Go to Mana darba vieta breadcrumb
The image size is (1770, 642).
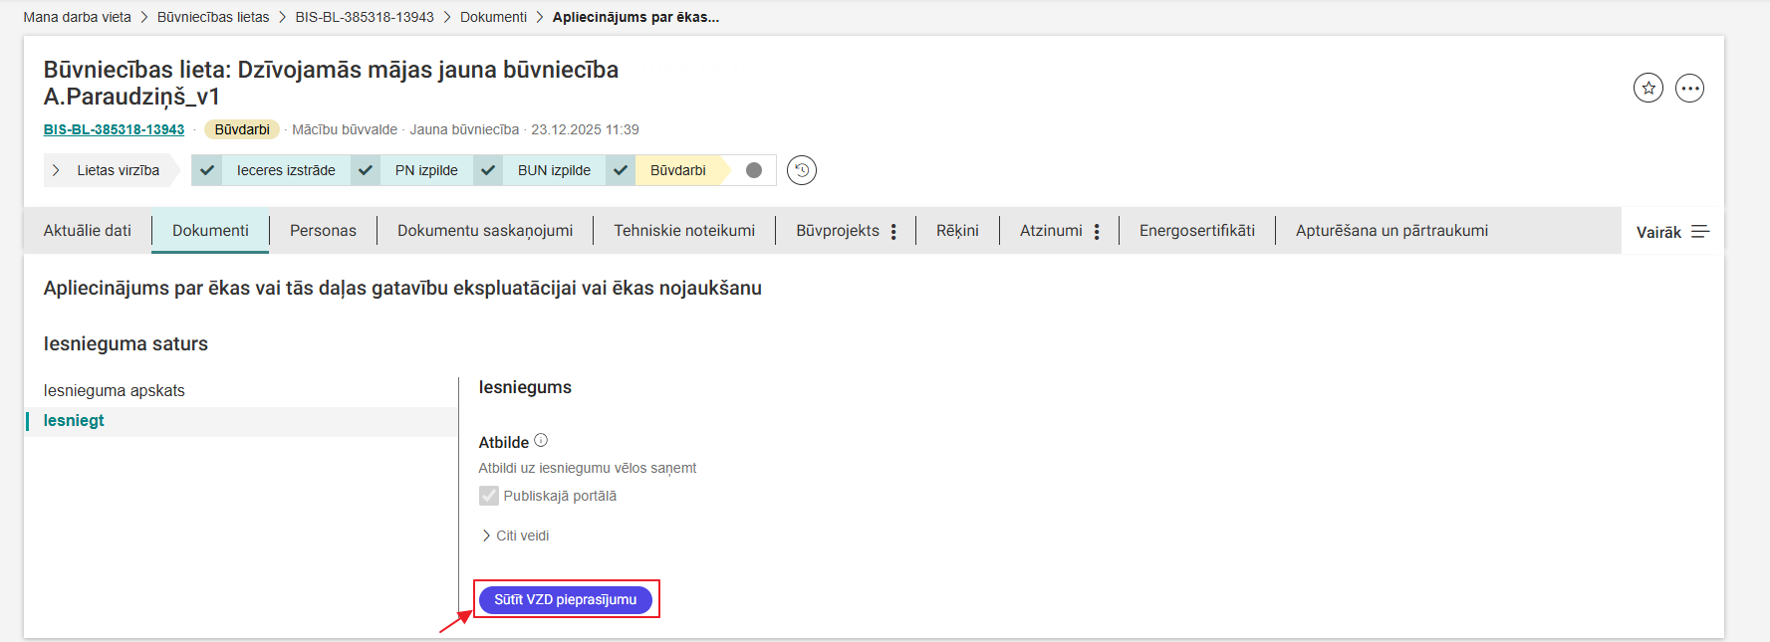[x=78, y=17]
